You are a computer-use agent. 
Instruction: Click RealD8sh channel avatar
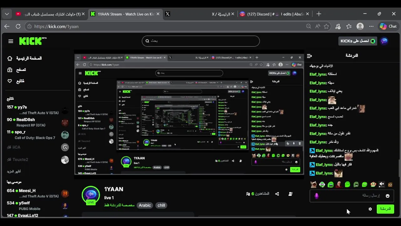coord(65,122)
